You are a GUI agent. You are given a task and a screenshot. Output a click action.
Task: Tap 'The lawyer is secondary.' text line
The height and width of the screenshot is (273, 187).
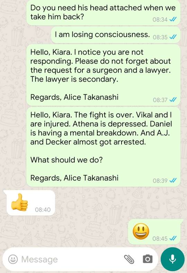[74, 79]
